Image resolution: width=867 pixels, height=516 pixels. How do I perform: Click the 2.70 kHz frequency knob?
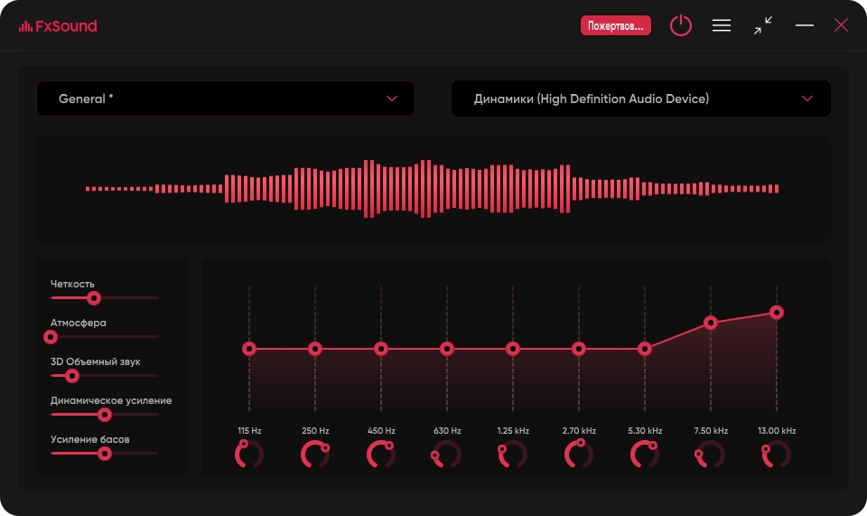579,455
